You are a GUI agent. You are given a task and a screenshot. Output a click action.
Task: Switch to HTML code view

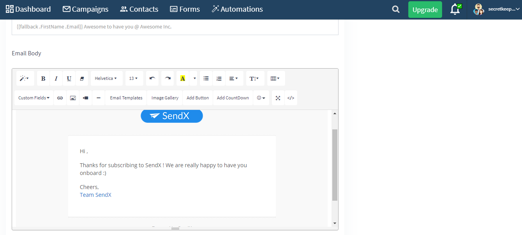pos(291,98)
